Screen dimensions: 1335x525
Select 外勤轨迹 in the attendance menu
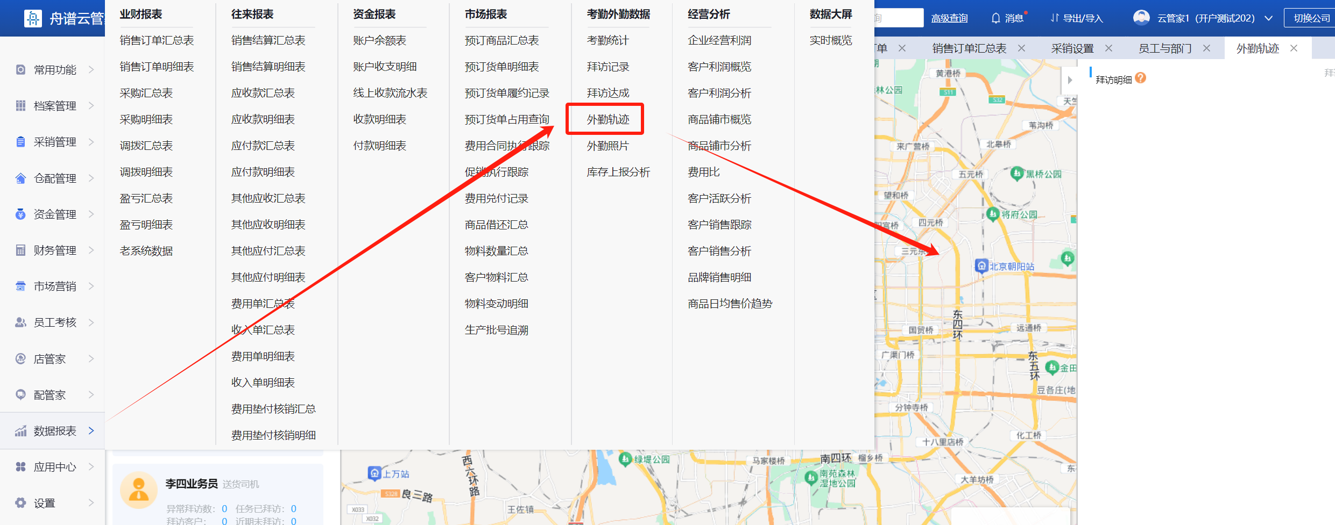point(608,119)
